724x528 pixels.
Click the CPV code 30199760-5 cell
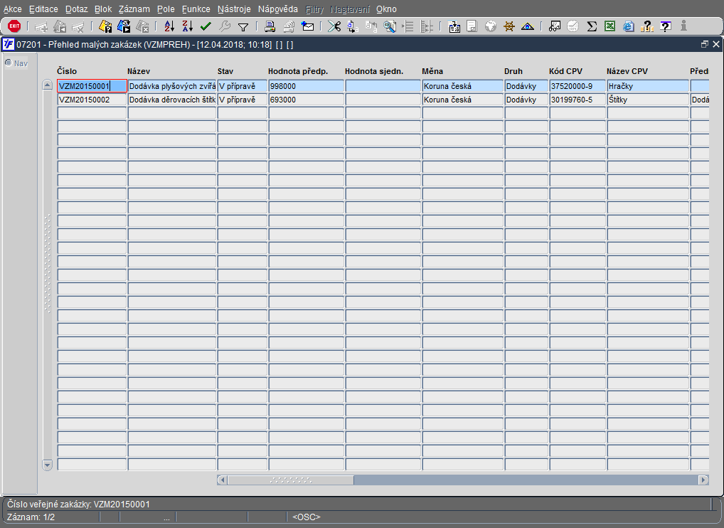577,100
